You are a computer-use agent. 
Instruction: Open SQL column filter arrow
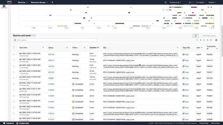(x=177, y=48)
